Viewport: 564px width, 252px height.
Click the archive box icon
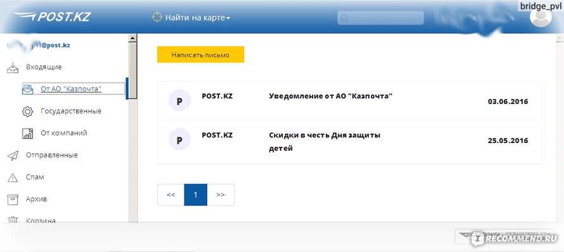[x=13, y=200]
